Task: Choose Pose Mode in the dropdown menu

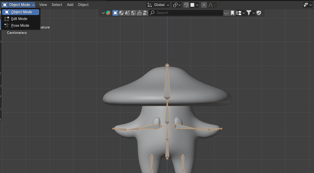Action: coord(20,25)
